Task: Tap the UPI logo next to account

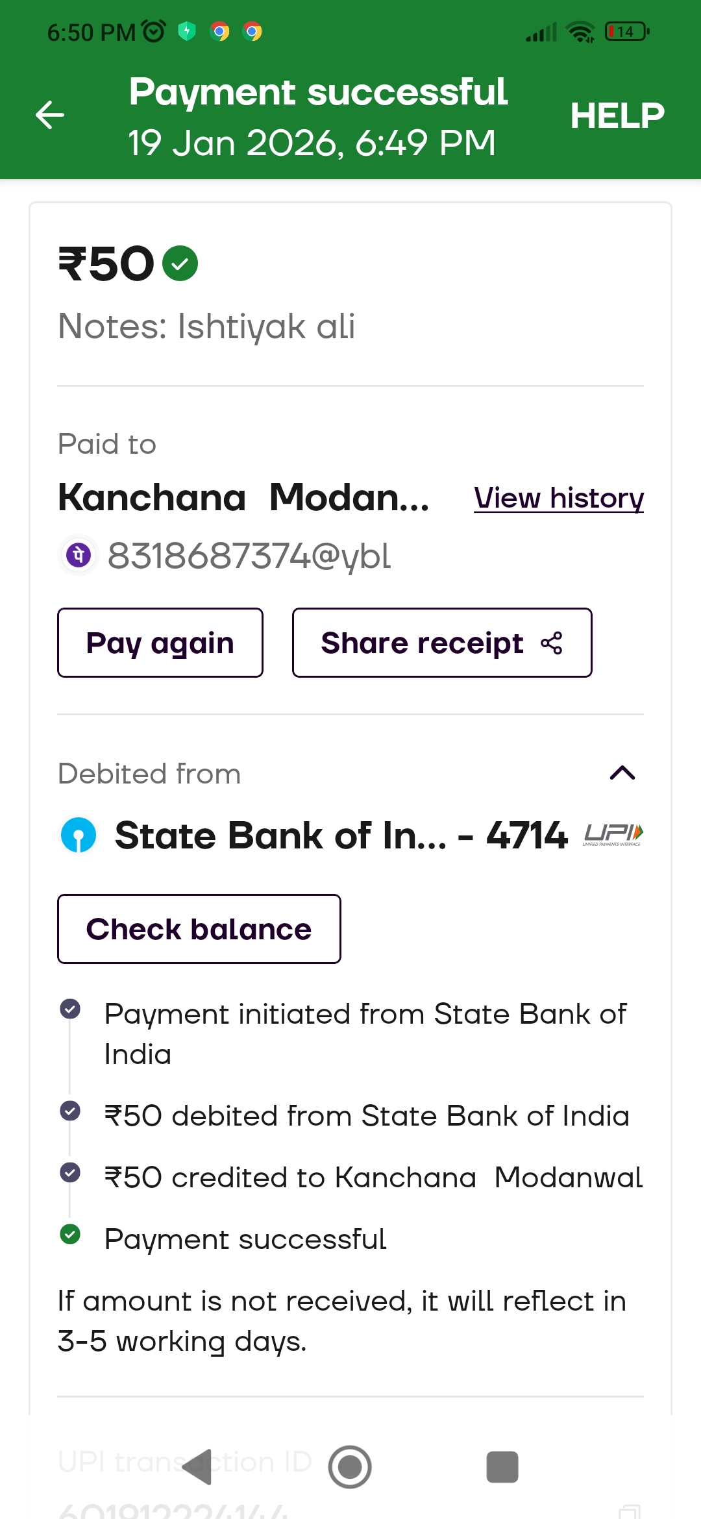Action: (613, 834)
